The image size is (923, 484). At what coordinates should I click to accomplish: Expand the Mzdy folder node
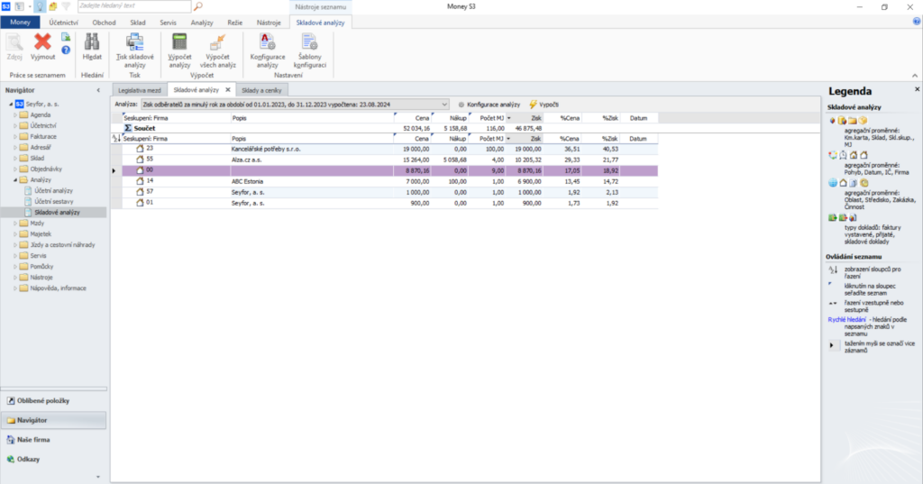pos(14,223)
